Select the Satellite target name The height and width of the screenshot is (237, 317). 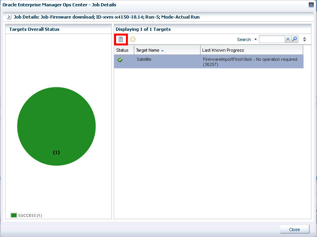pos(144,59)
